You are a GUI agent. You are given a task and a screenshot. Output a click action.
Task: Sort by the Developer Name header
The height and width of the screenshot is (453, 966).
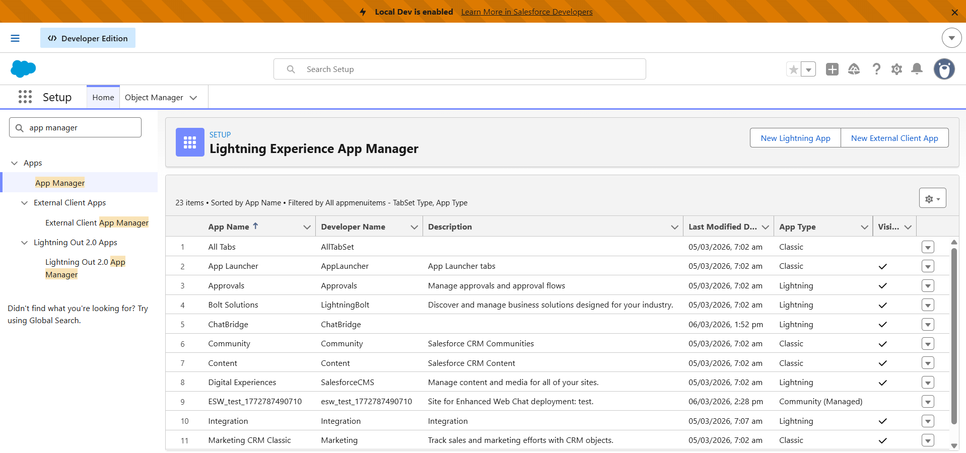click(353, 227)
